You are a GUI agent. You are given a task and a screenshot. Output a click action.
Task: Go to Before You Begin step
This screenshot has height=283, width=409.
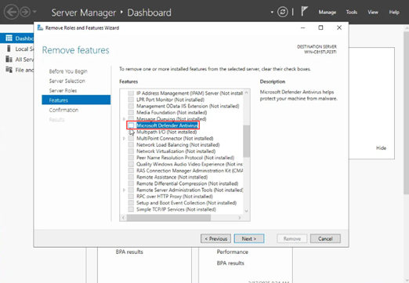click(x=68, y=71)
